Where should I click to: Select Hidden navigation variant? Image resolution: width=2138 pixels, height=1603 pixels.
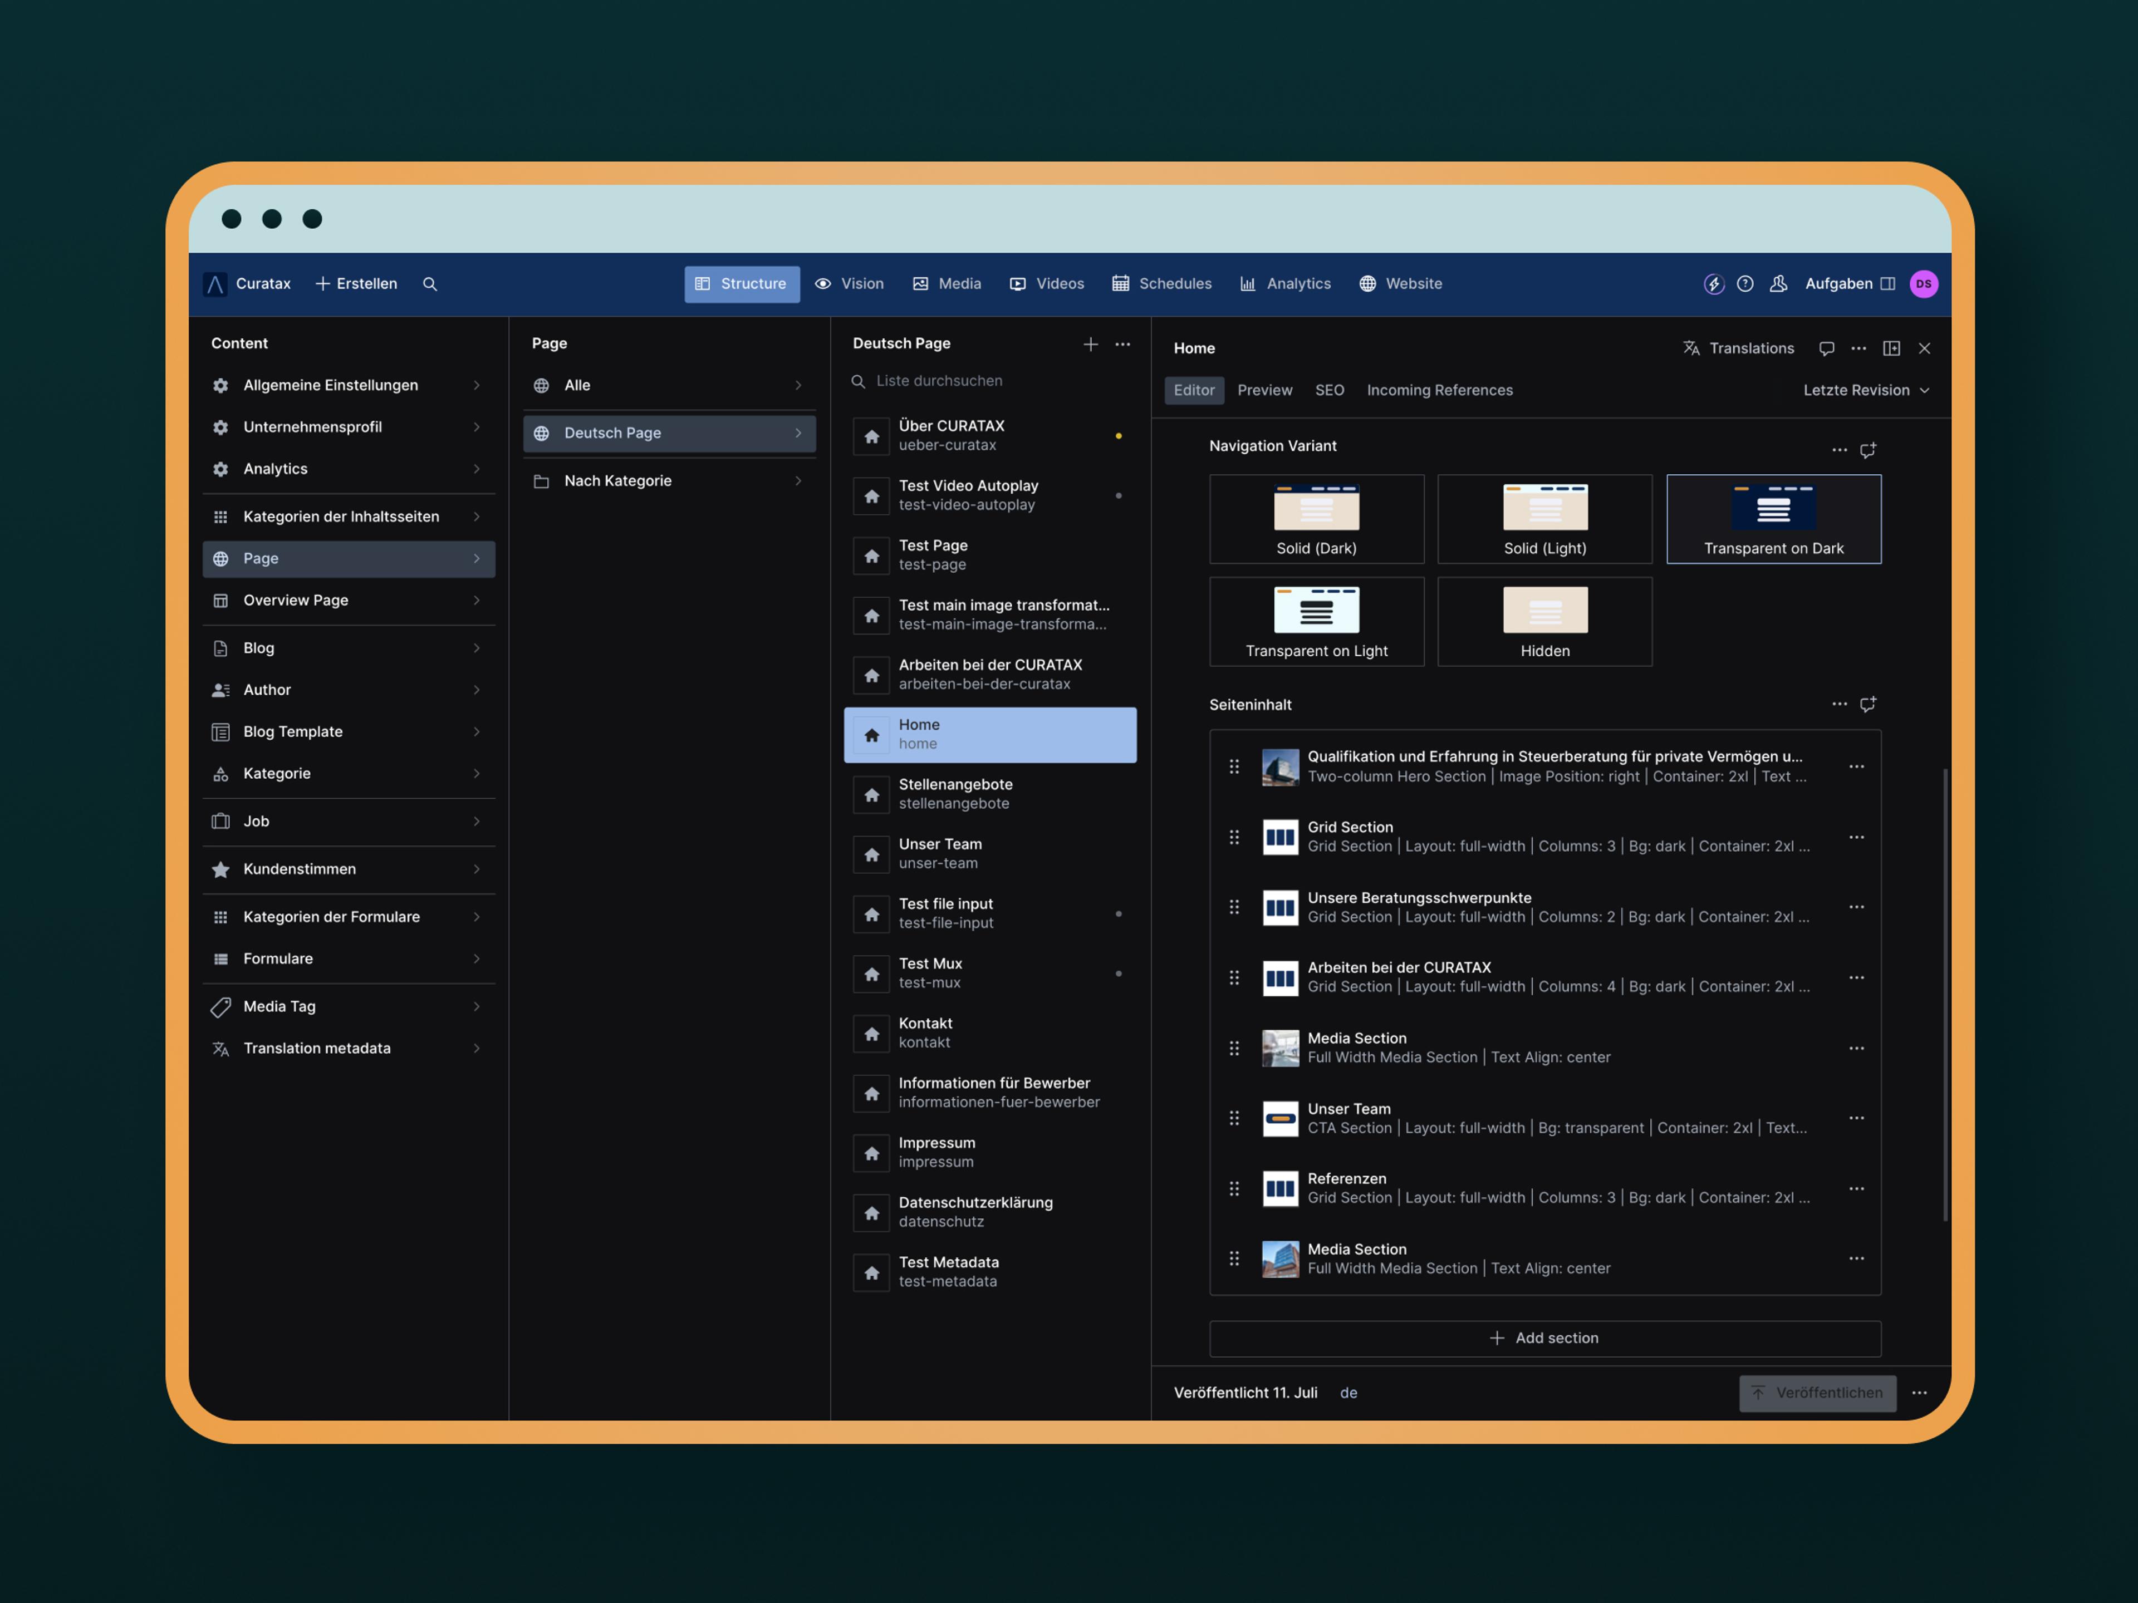coord(1544,621)
